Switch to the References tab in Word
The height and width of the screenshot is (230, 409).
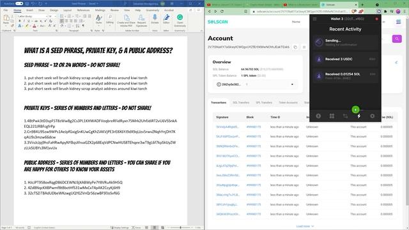[x=83, y=10]
